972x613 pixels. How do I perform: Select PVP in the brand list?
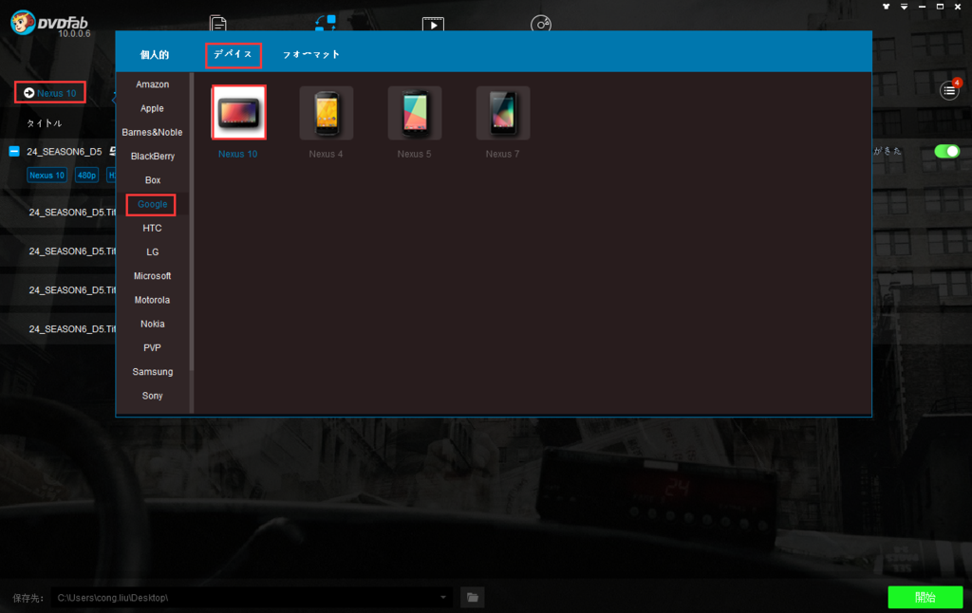[153, 347]
